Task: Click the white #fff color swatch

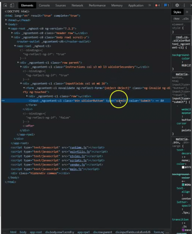Action: [x=183, y=167]
